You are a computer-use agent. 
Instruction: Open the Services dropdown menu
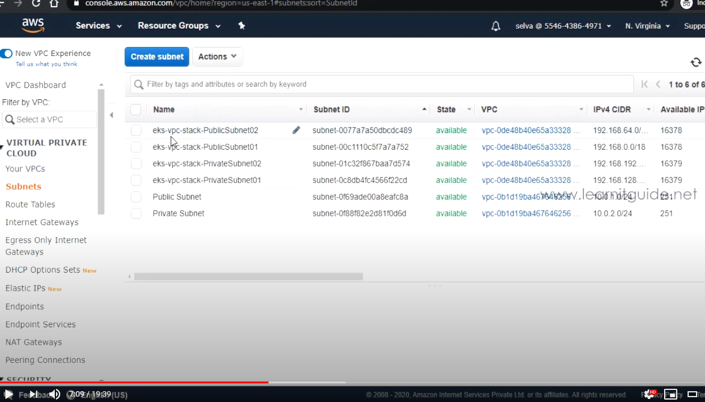pyautogui.click(x=99, y=26)
